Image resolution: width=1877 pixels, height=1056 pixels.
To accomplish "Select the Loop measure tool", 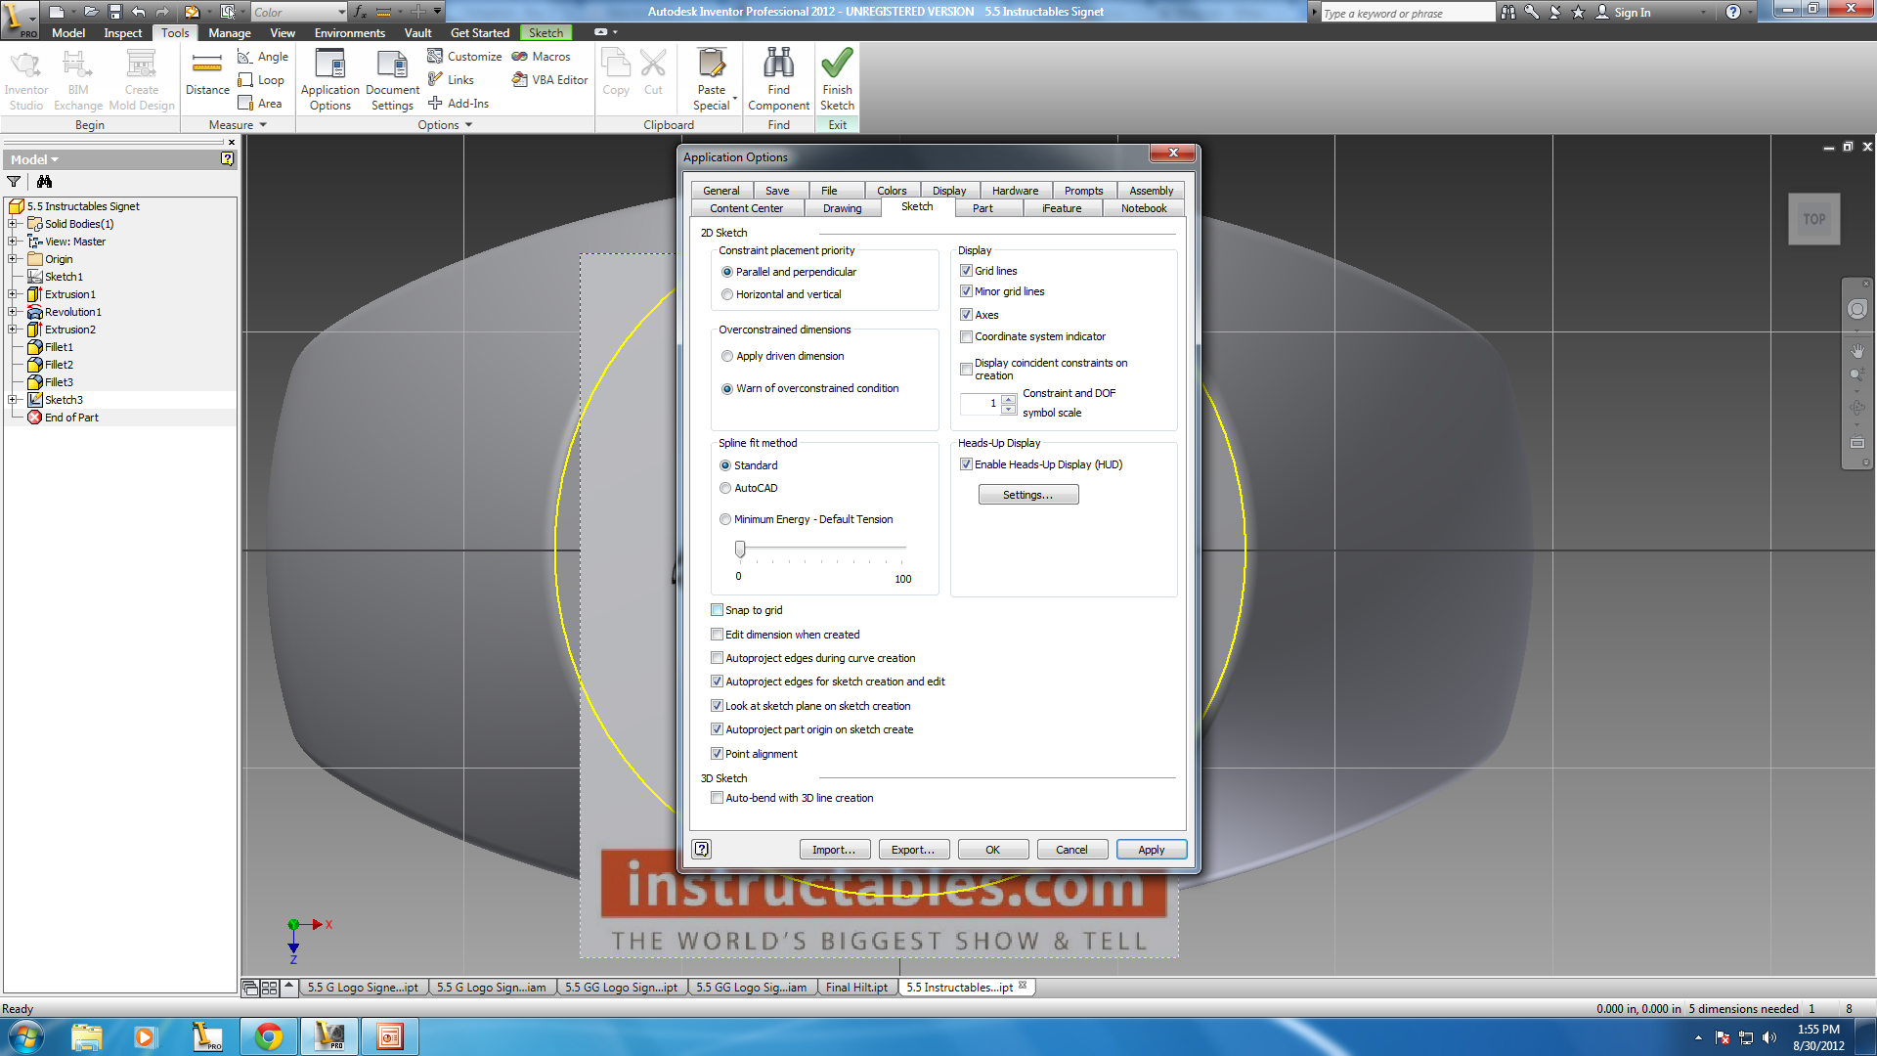I will [x=261, y=80].
